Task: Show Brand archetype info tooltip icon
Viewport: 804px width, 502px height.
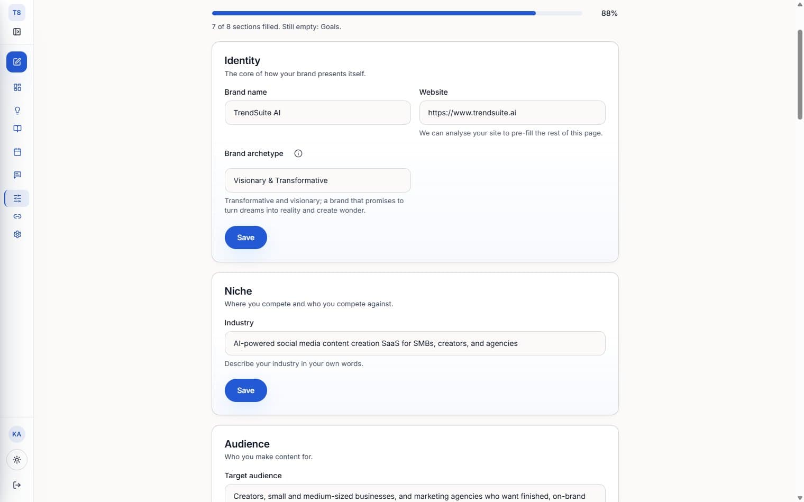Action: click(x=298, y=153)
